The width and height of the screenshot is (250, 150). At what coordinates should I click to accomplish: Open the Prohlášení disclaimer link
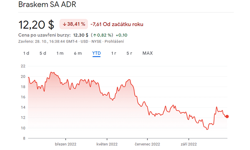pos(114,41)
